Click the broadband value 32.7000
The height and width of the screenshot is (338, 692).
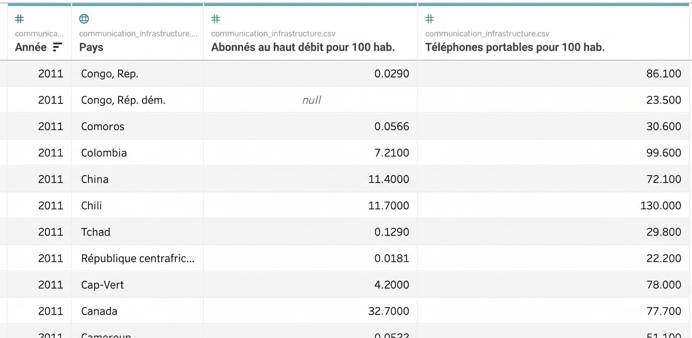point(389,311)
